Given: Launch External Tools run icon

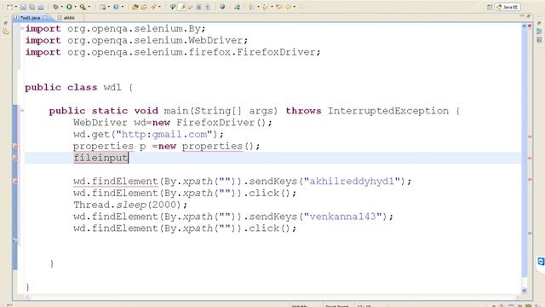Looking at the screenshot, I should [x=83, y=7].
